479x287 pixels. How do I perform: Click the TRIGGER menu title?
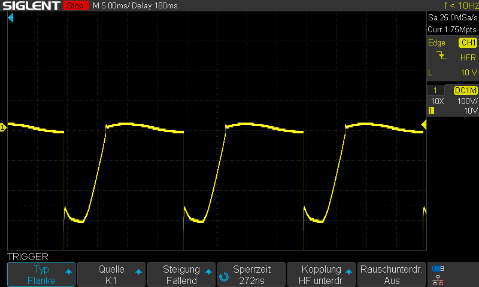(x=28, y=257)
